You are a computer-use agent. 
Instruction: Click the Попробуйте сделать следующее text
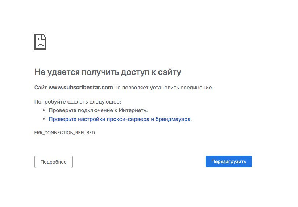pyautogui.click(x=78, y=102)
